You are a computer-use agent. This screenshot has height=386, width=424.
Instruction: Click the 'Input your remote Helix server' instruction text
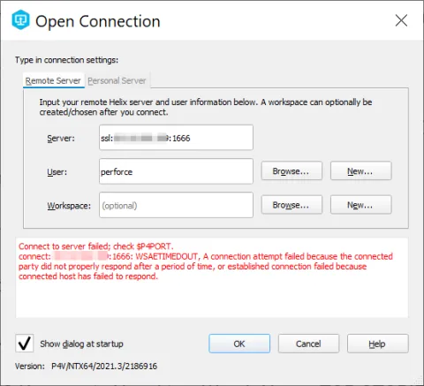(206, 107)
